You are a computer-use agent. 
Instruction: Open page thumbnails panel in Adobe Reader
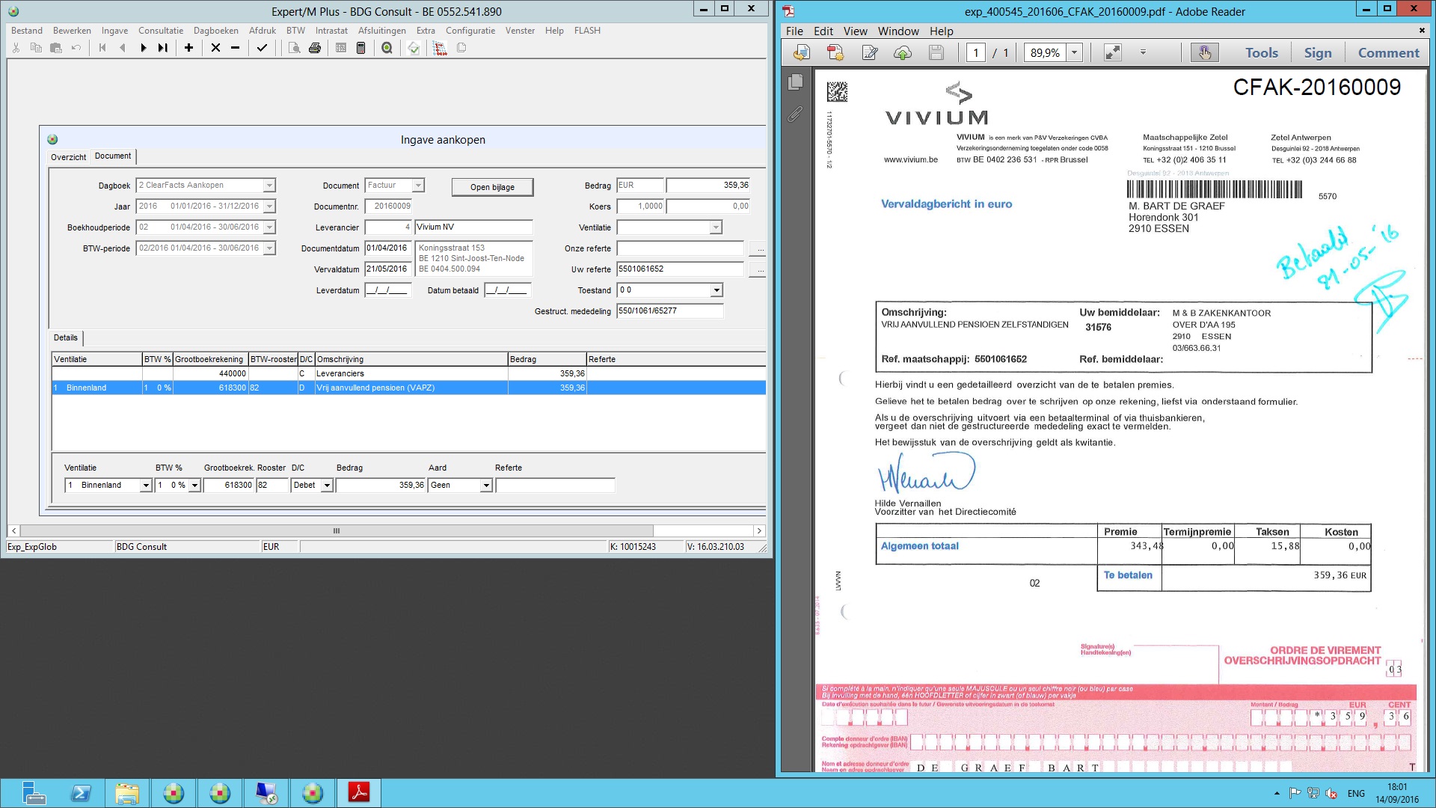click(x=795, y=82)
